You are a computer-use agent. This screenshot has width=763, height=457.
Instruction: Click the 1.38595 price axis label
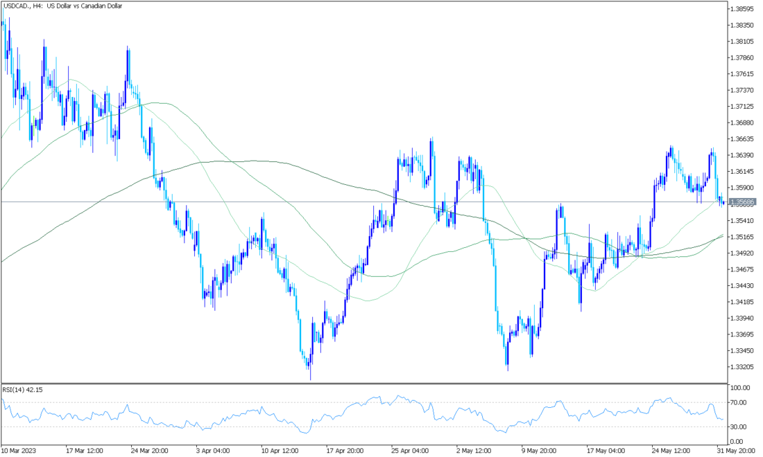(x=743, y=9)
